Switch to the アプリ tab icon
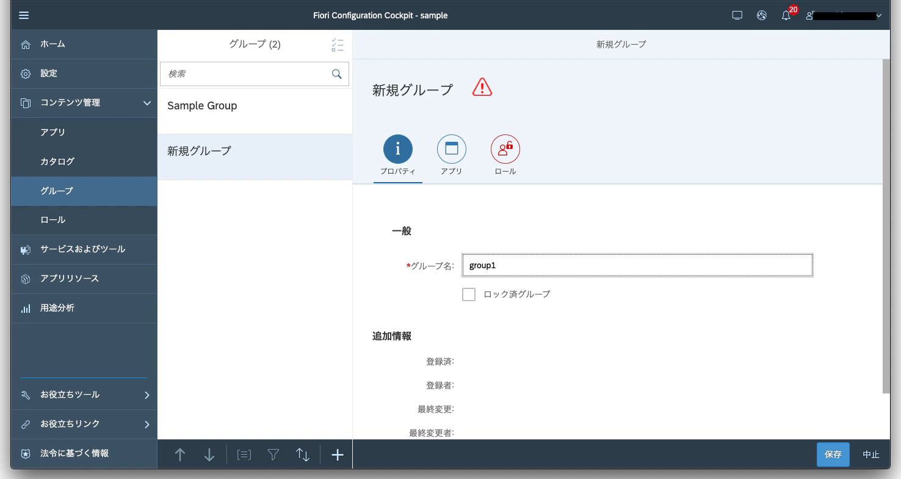Image resolution: width=901 pixels, height=479 pixels. click(x=452, y=149)
